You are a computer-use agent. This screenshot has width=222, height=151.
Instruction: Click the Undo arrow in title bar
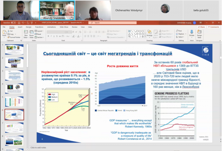coord(23,23)
